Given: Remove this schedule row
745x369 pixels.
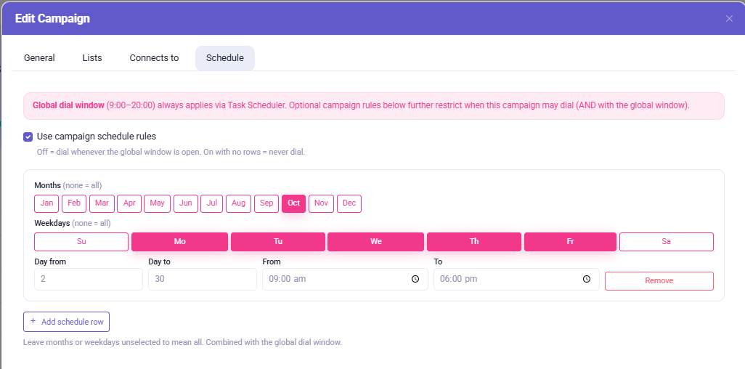Looking at the screenshot, I should pos(659,281).
